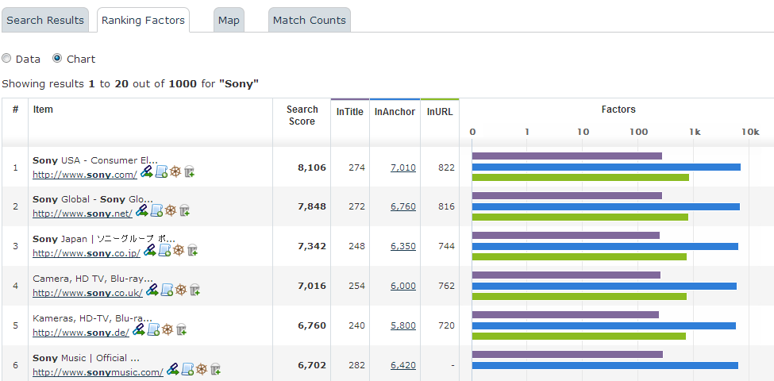The image size is (774, 381).
Task: Click the purple InTitle bar for sony.net
Action: (567, 196)
